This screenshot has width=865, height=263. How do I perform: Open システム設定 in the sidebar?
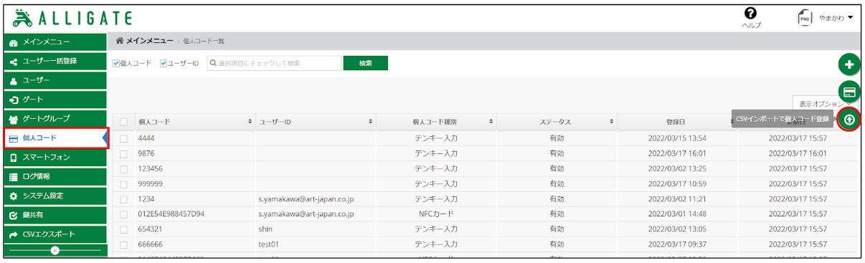coord(55,196)
